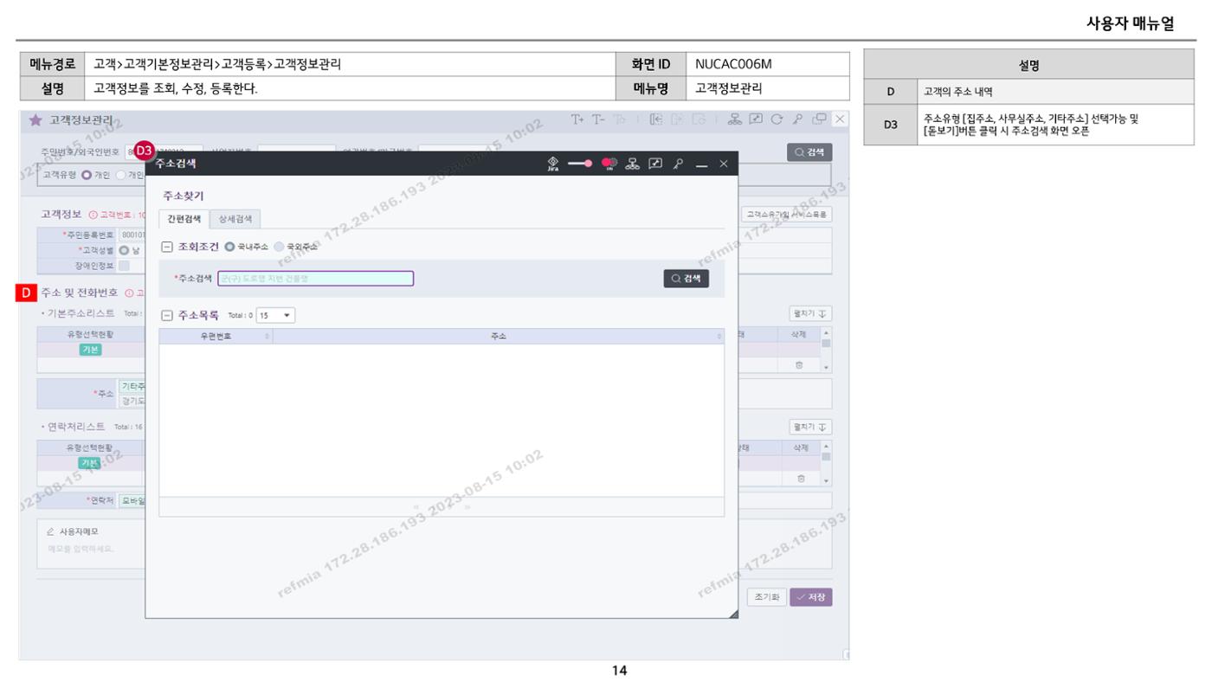Collapse the 조회조건 section
This screenshot has width=1212, height=682.
click(168, 247)
